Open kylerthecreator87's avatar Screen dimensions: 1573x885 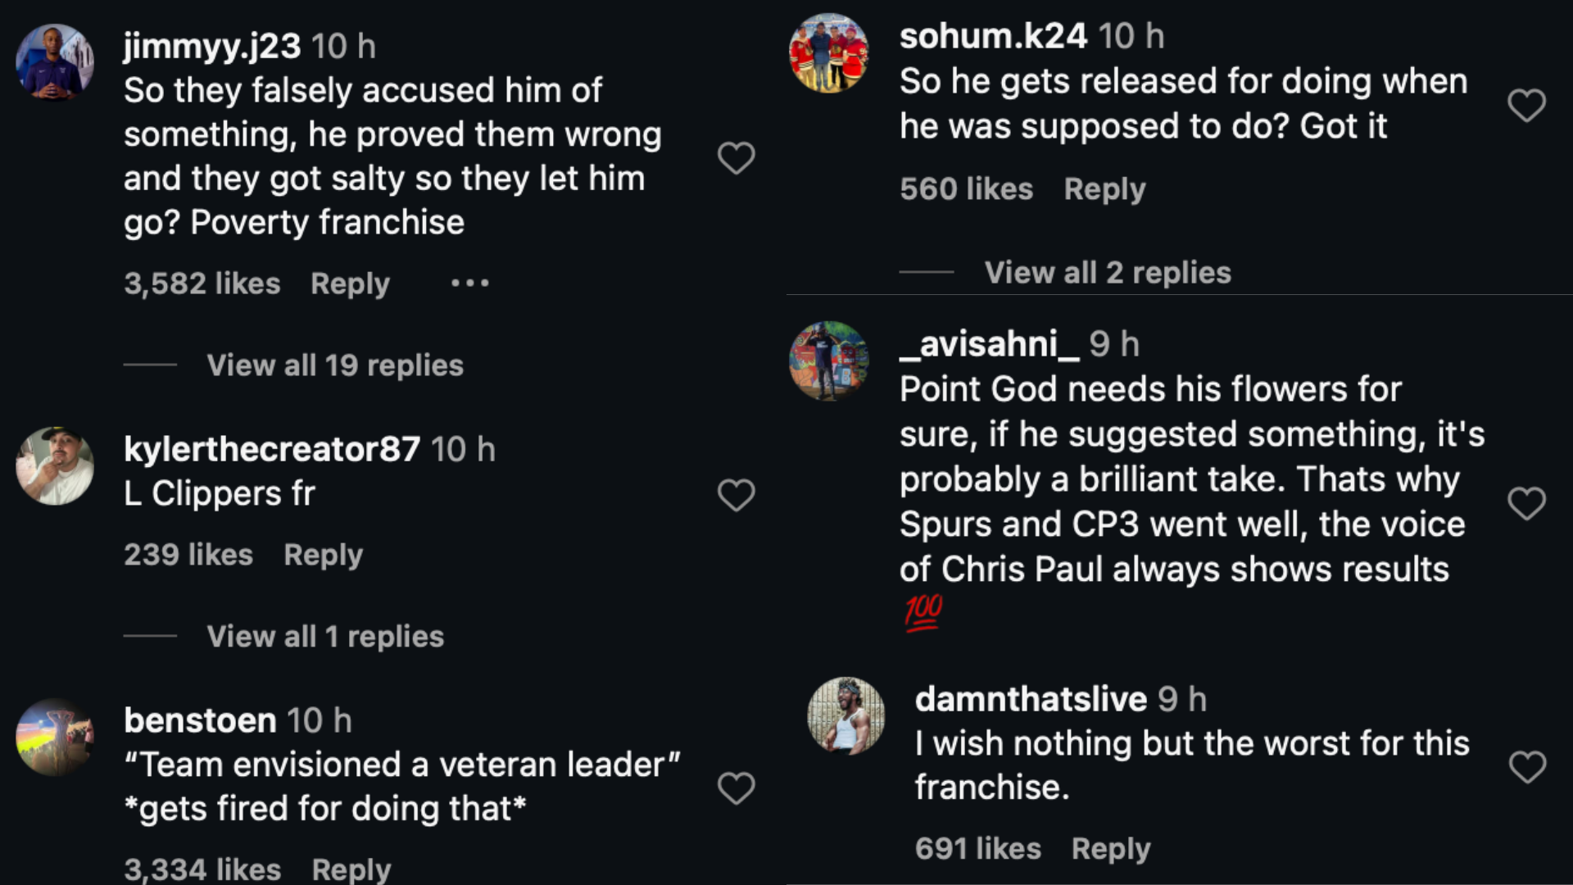(x=55, y=465)
